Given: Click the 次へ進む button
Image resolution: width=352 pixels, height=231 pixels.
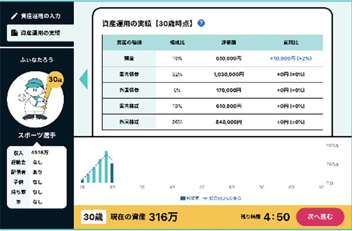Looking at the screenshot, I should tap(320, 217).
